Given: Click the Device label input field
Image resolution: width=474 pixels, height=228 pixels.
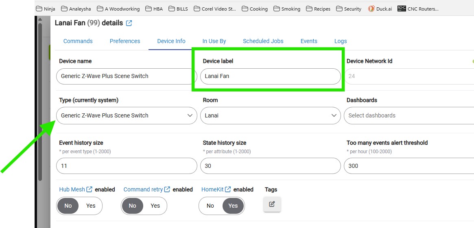Looking at the screenshot, I should coord(270,76).
